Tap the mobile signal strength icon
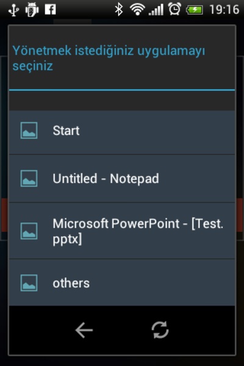The height and width of the screenshot is (366, 244). [156, 10]
